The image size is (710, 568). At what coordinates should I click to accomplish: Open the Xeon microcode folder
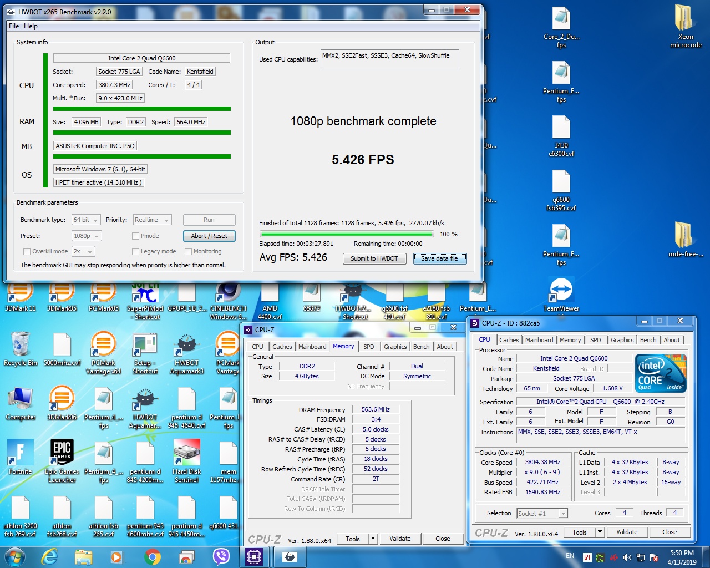pyautogui.click(x=686, y=26)
